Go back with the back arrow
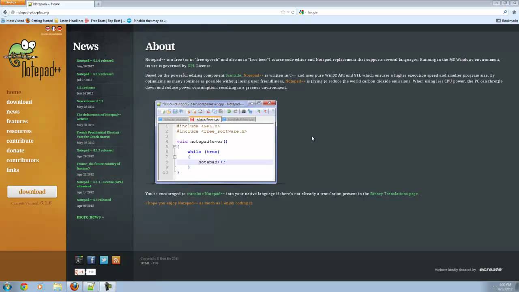The height and width of the screenshot is (292, 519). pyautogui.click(x=5, y=12)
